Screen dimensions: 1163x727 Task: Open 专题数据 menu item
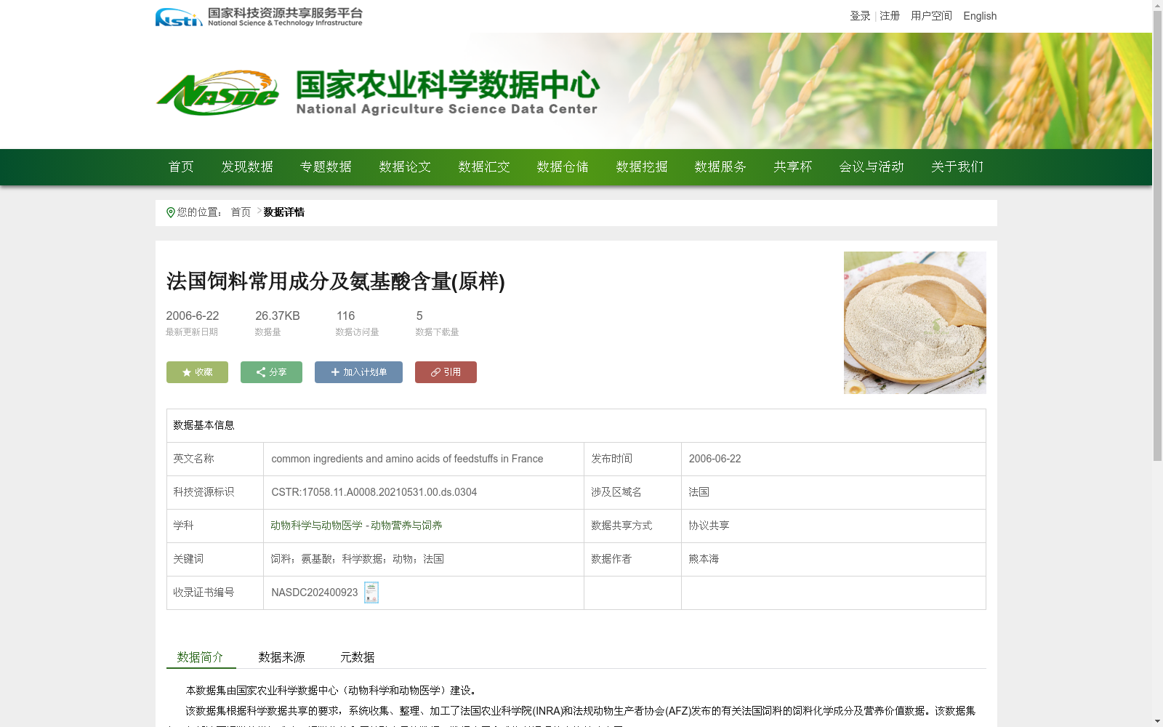click(x=326, y=167)
